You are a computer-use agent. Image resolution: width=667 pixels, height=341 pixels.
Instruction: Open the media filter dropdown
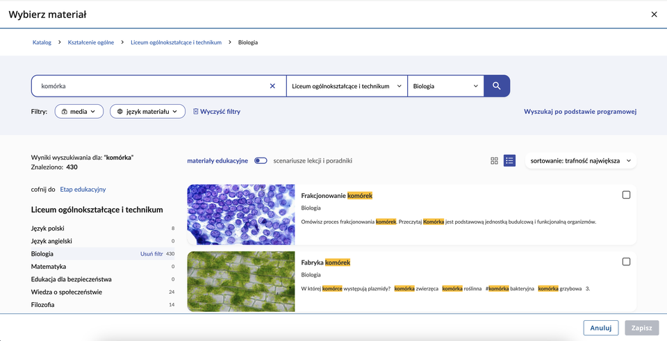[x=79, y=111]
